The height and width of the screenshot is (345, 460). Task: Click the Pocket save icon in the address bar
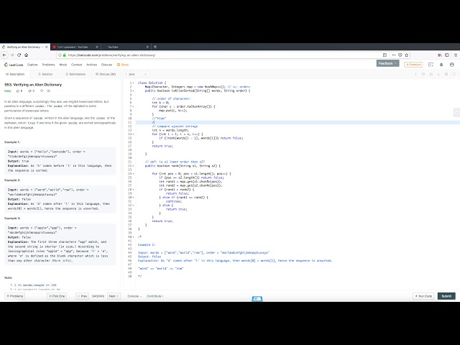point(400,55)
